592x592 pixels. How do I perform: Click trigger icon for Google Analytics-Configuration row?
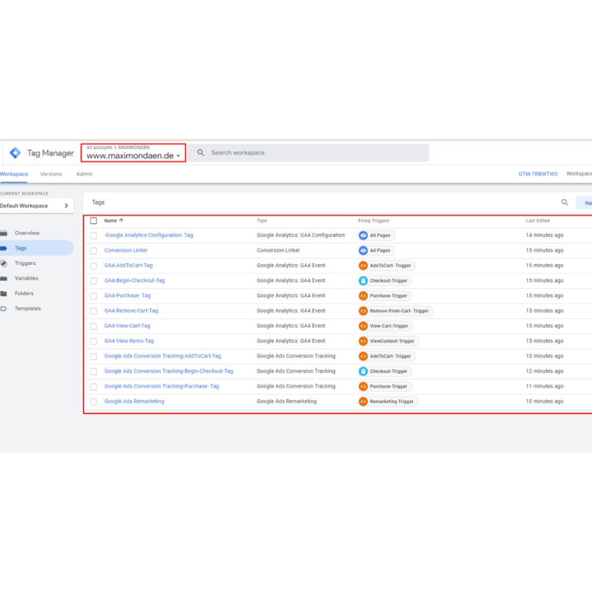[x=363, y=235]
